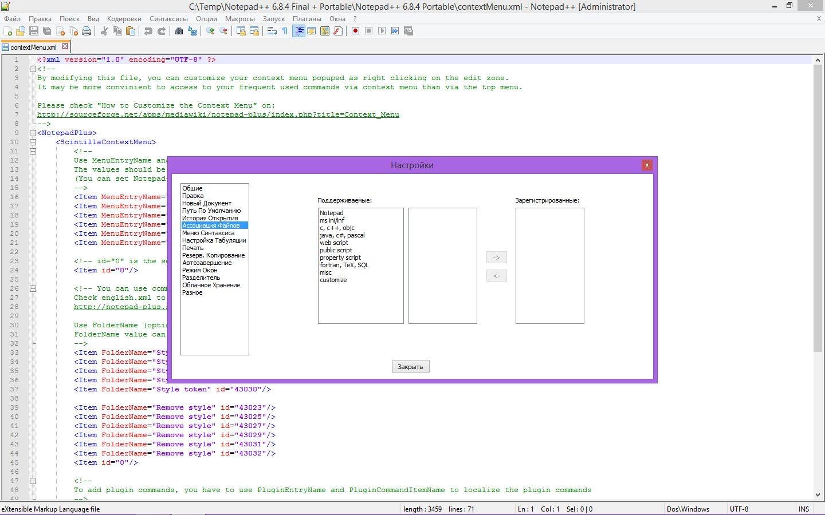Click the Zoom In magnifier icon

click(210, 31)
